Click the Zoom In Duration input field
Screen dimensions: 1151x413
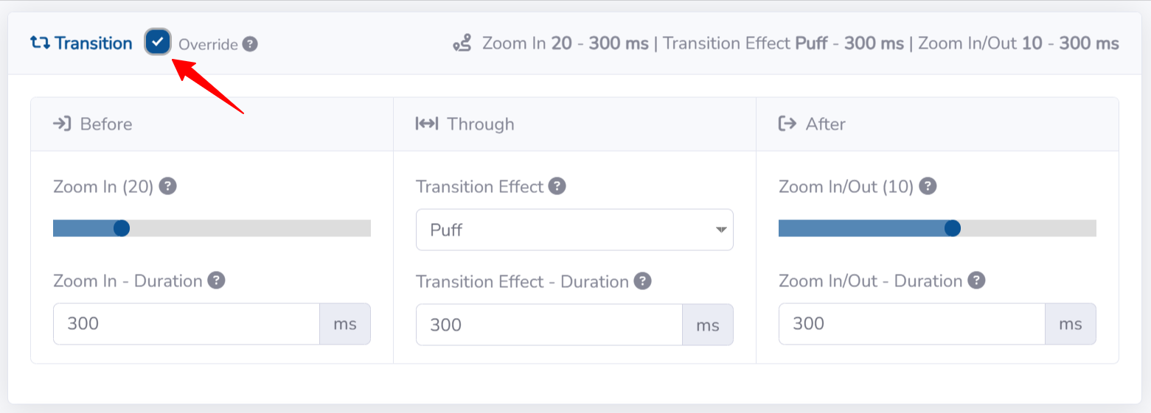click(x=186, y=324)
